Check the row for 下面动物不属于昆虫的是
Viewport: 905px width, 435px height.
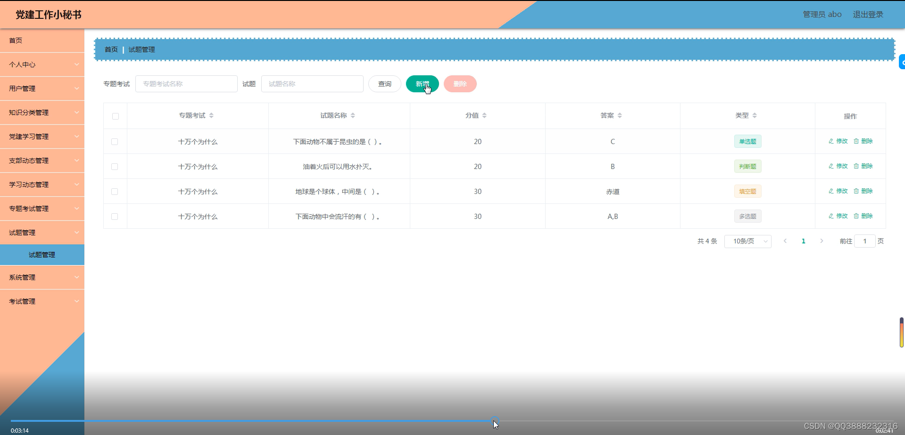115,142
